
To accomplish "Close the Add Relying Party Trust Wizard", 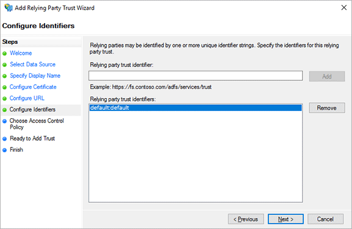I will pyautogui.click(x=343, y=8).
